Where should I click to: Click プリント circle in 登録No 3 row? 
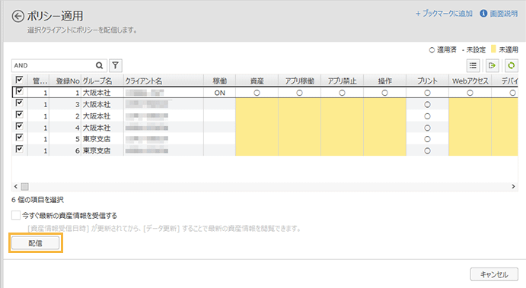point(427,104)
